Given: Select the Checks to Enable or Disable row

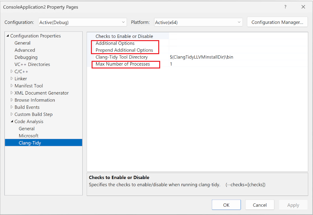Looking at the screenshot, I should [124, 36].
